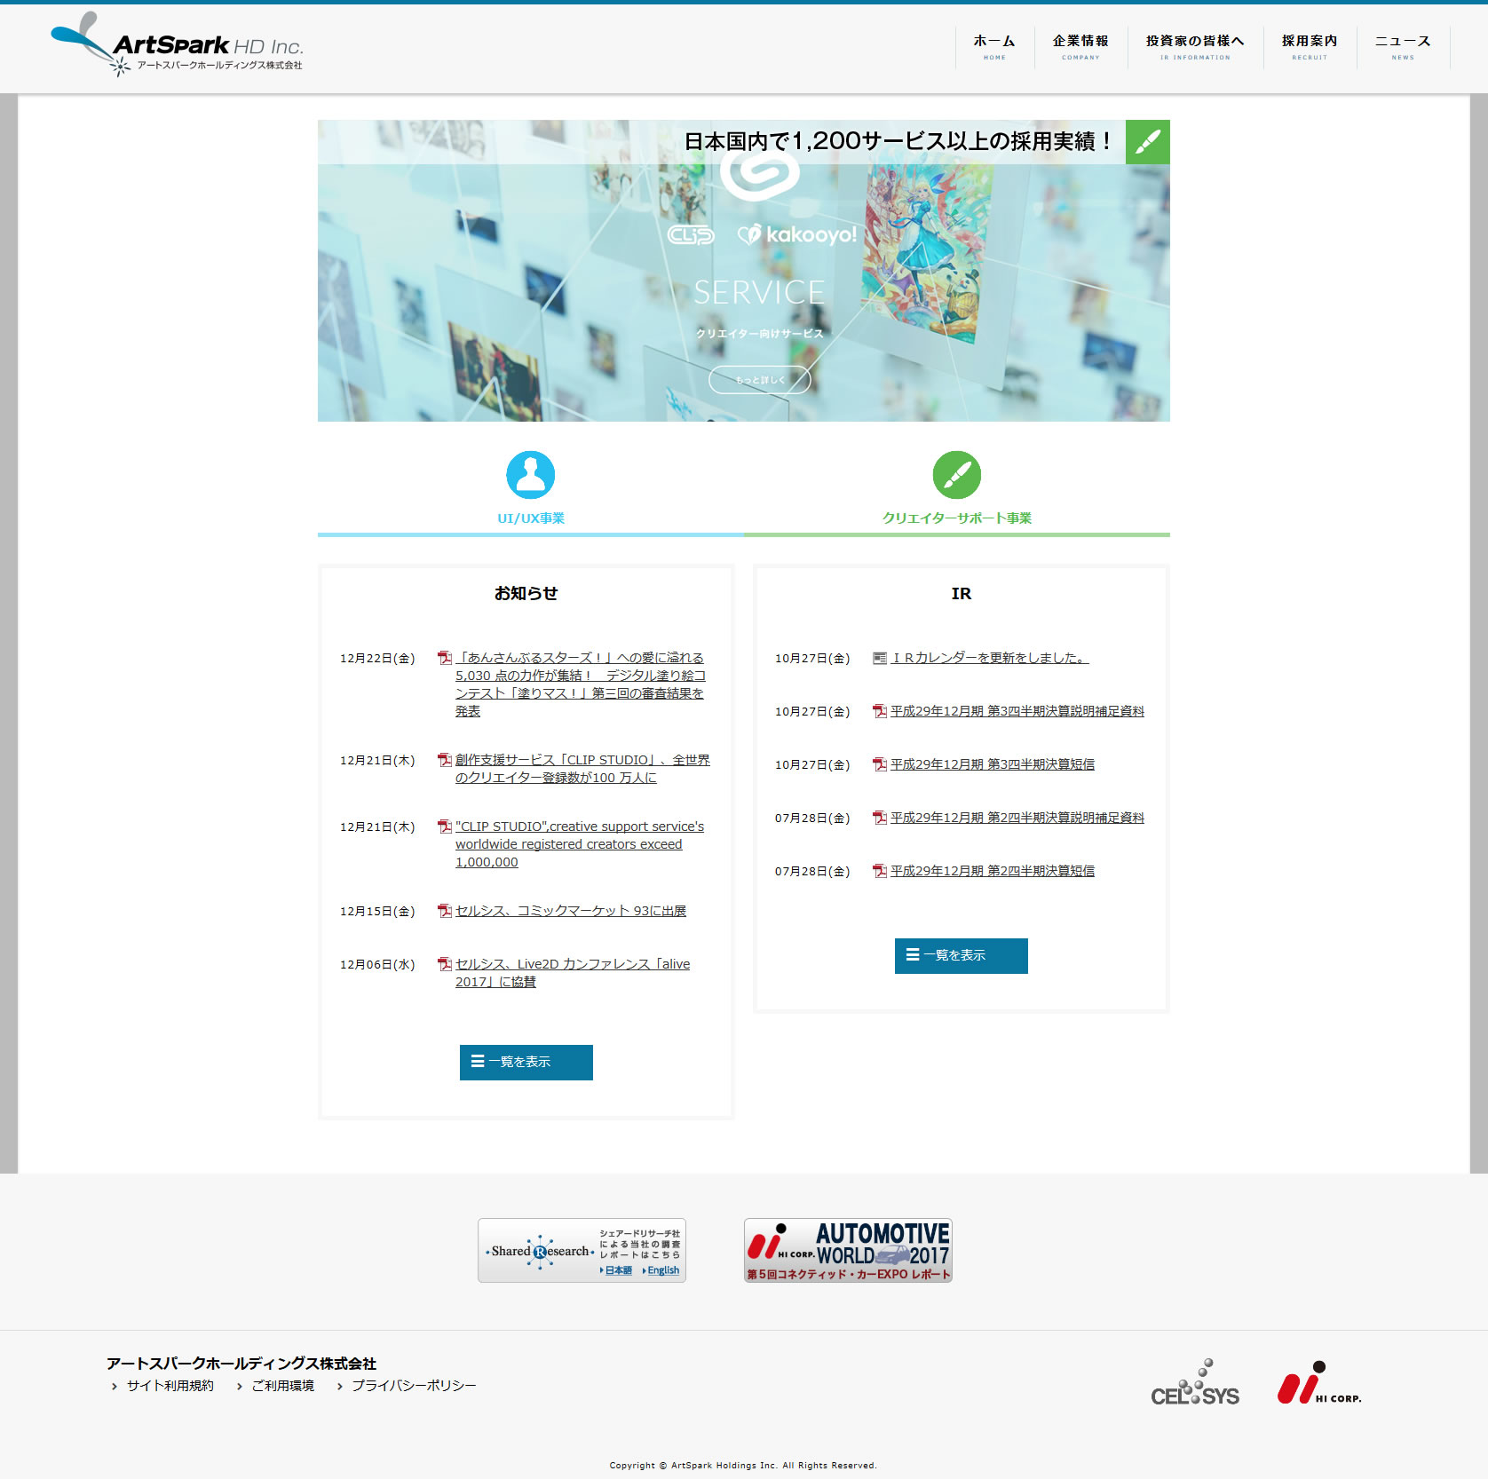The image size is (1488, 1479).
Task: Open the あんさんぶるスターズ contest news link
Action: [580, 684]
